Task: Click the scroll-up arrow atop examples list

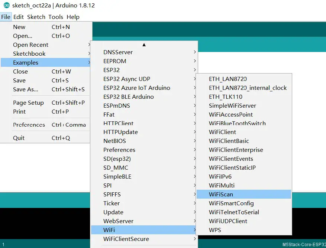Action: pos(144,45)
